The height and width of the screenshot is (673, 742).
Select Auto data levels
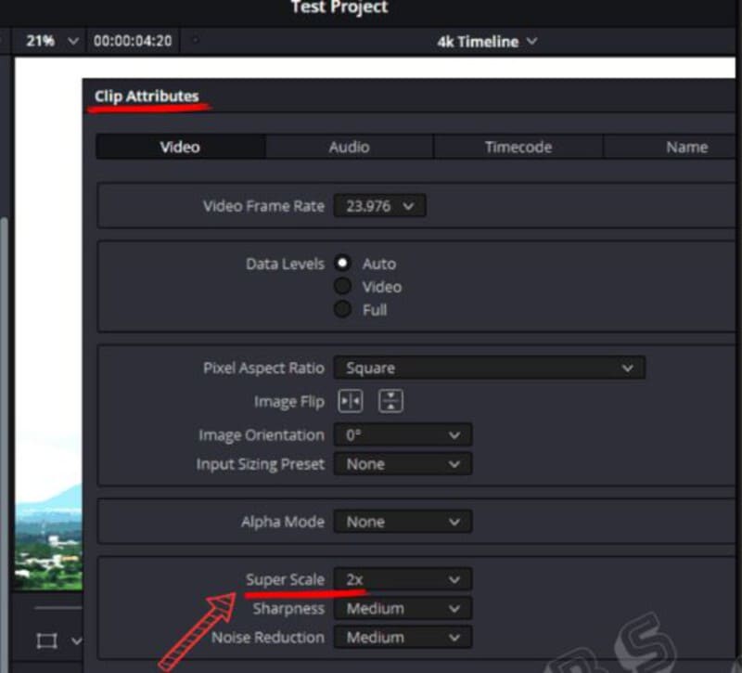pyautogui.click(x=344, y=264)
